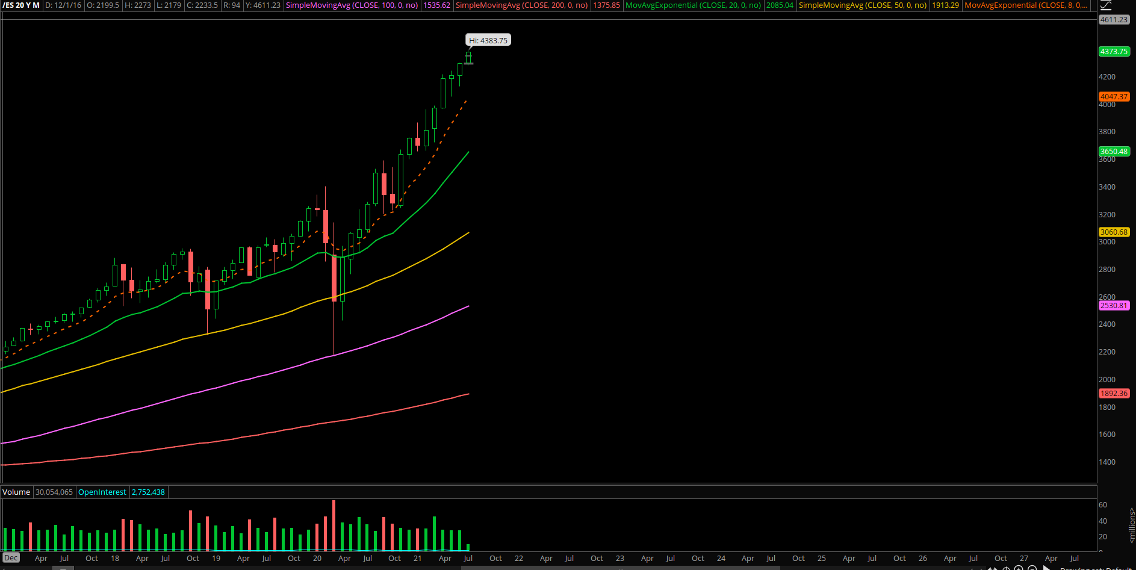The height and width of the screenshot is (570, 1136).
Task: Click the 1535.62 study value
Action: (436, 5)
